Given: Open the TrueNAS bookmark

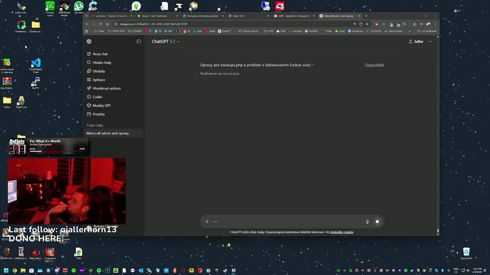Looking at the screenshot, I should pyautogui.click(x=311, y=31).
